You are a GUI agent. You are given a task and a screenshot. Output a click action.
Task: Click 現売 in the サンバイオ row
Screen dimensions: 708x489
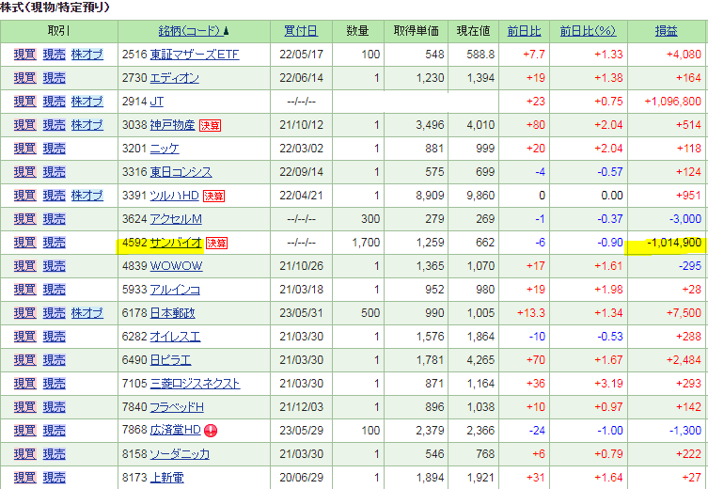(x=55, y=243)
